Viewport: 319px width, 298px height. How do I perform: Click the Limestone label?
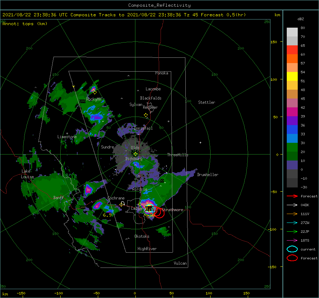pos(67,137)
